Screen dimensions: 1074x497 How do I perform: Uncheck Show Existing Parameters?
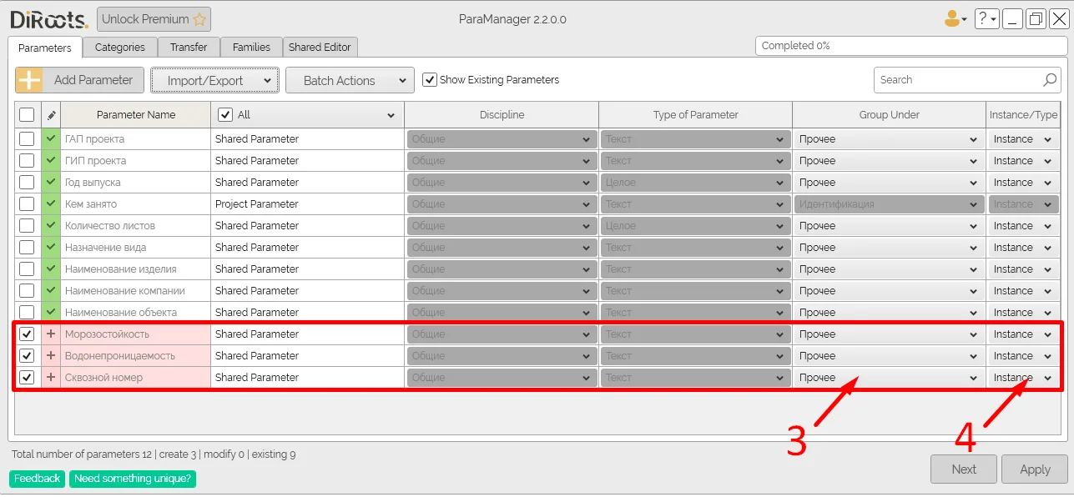click(430, 80)
